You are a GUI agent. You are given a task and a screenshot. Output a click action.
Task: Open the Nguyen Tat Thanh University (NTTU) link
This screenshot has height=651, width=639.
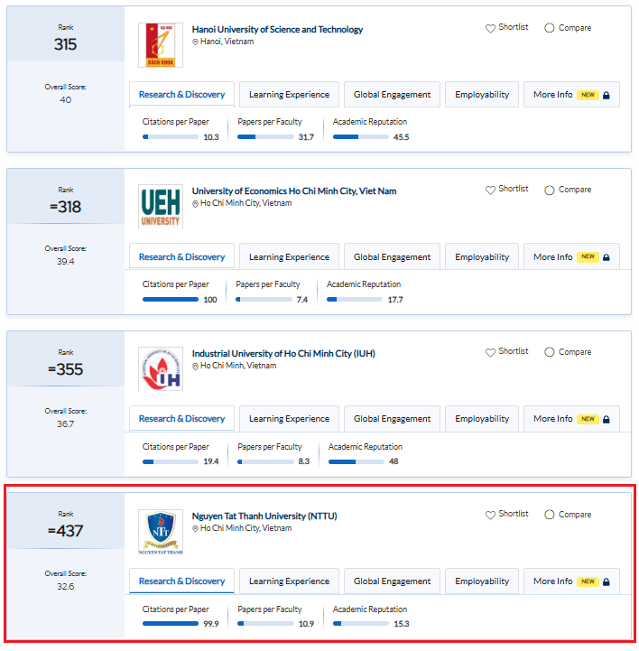pos(264,516)
